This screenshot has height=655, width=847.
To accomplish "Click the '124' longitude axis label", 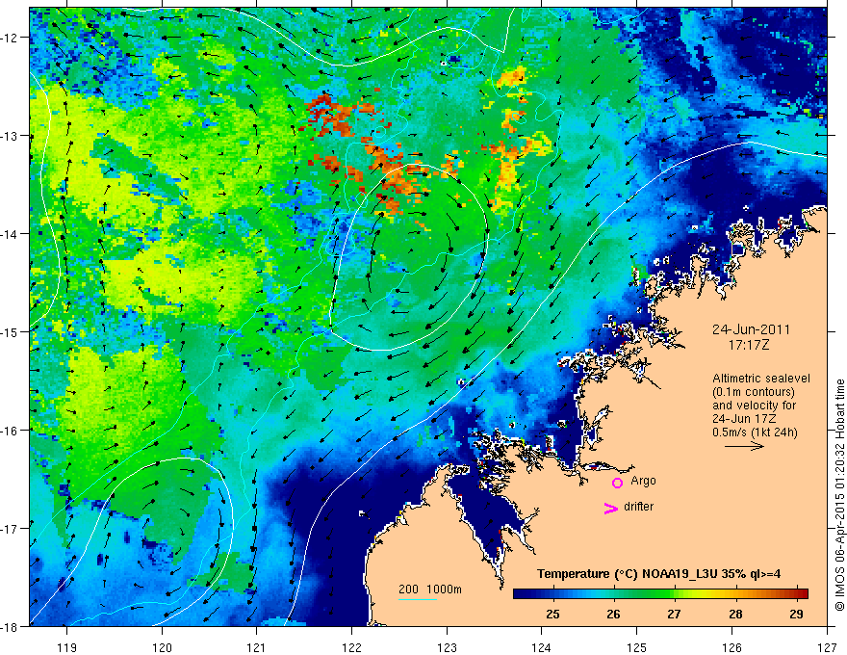I will [542, 647].
